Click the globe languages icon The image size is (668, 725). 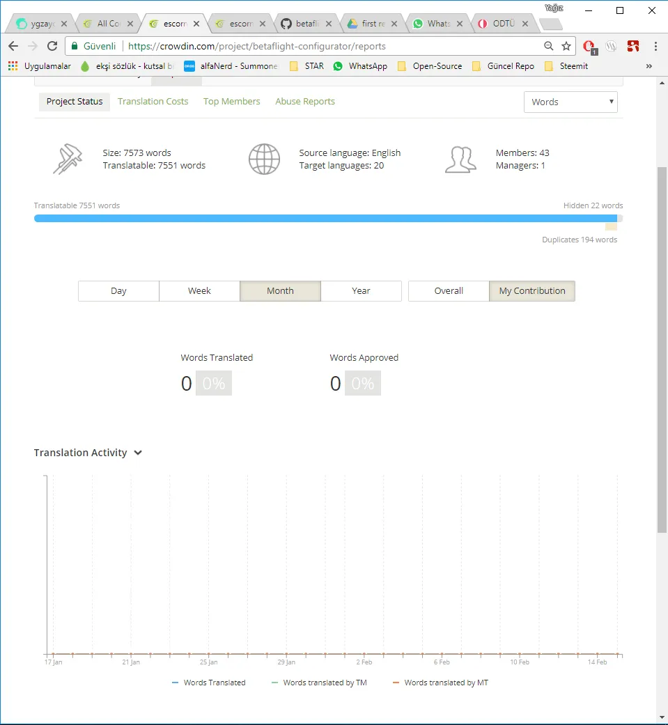pos(264,159)
